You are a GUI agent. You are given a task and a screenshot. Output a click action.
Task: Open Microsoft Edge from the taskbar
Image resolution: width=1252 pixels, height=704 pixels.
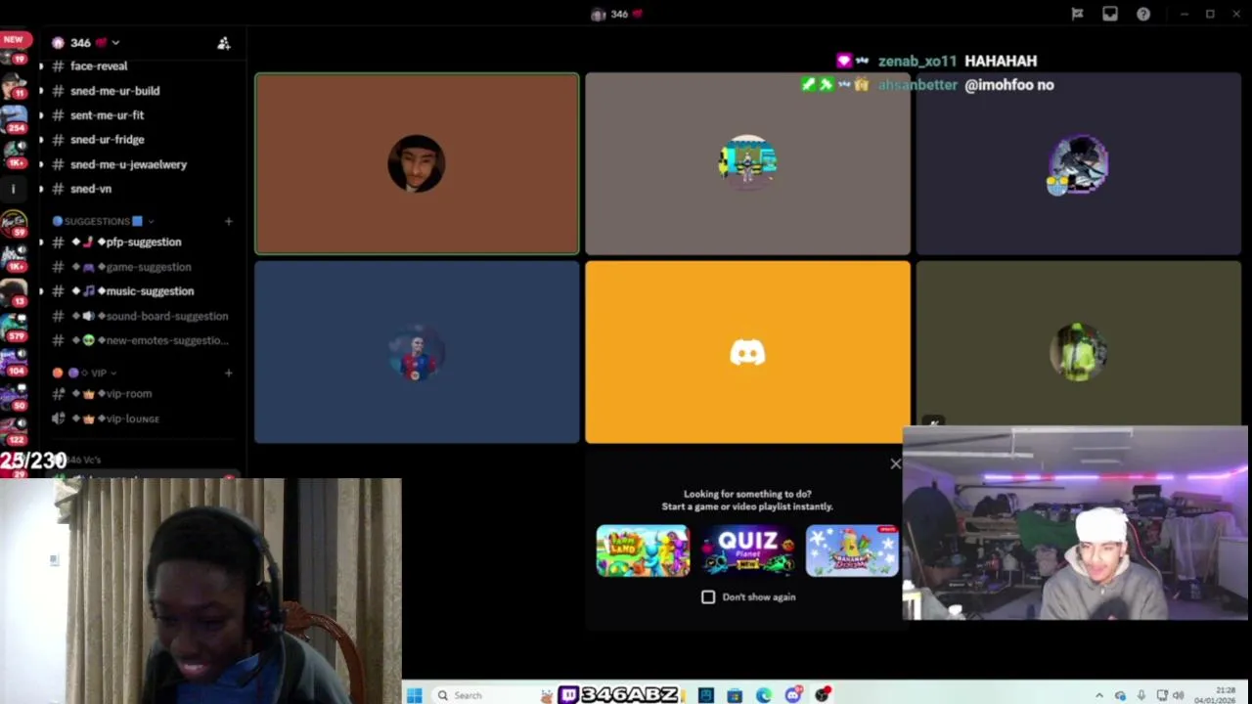click(x=764, y=695)
